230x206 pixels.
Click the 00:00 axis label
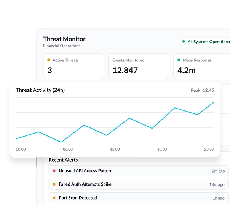coord(21,149)
